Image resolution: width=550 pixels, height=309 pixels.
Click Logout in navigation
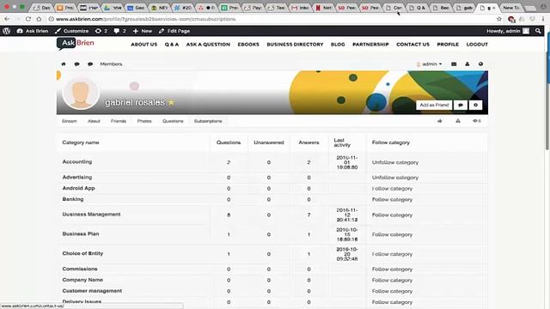[477, 45]
